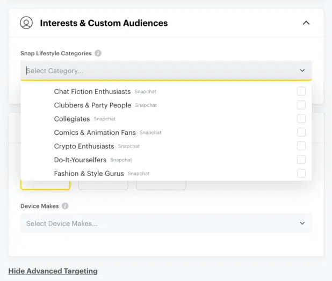Enable the Comics & Animation Fans checkbox
The width and height of the screenshot is (332, 281).
pyautogui.click(x=301, y=132)
